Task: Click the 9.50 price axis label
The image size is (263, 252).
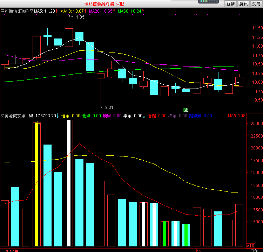Action: 258,100
